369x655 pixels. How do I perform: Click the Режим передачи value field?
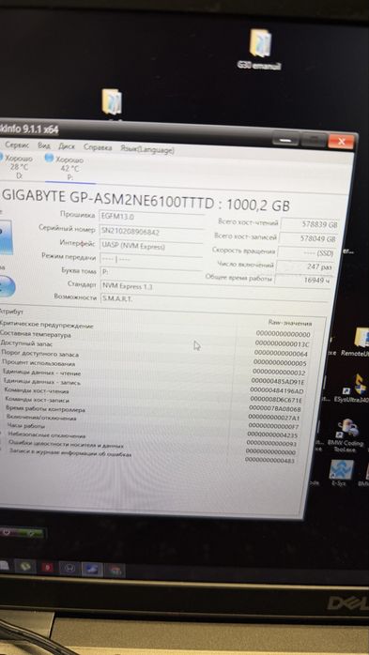[151, 259]
